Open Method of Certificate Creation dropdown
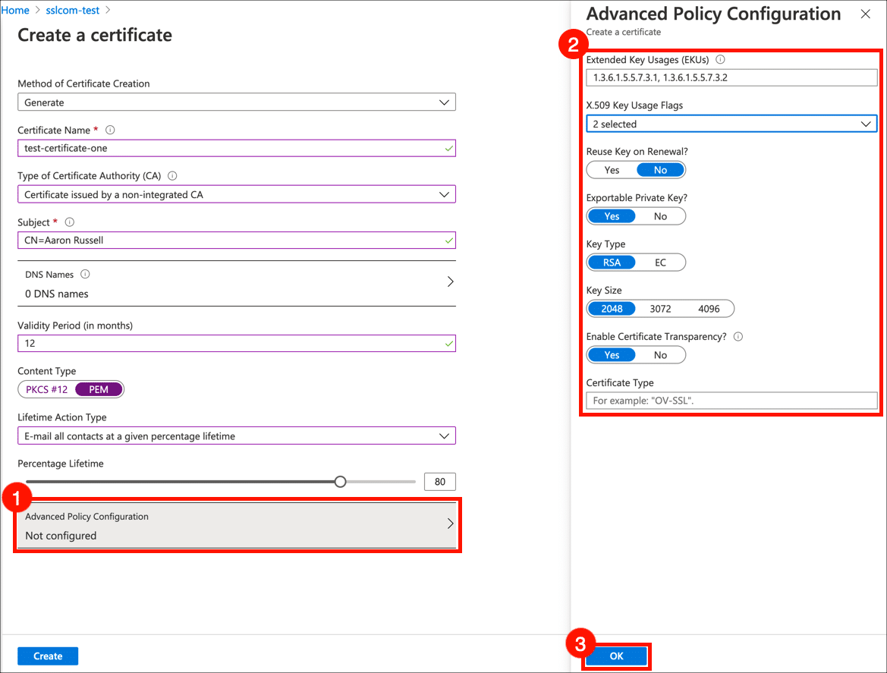This screenshot has height=673, width=887. point(236,102)
